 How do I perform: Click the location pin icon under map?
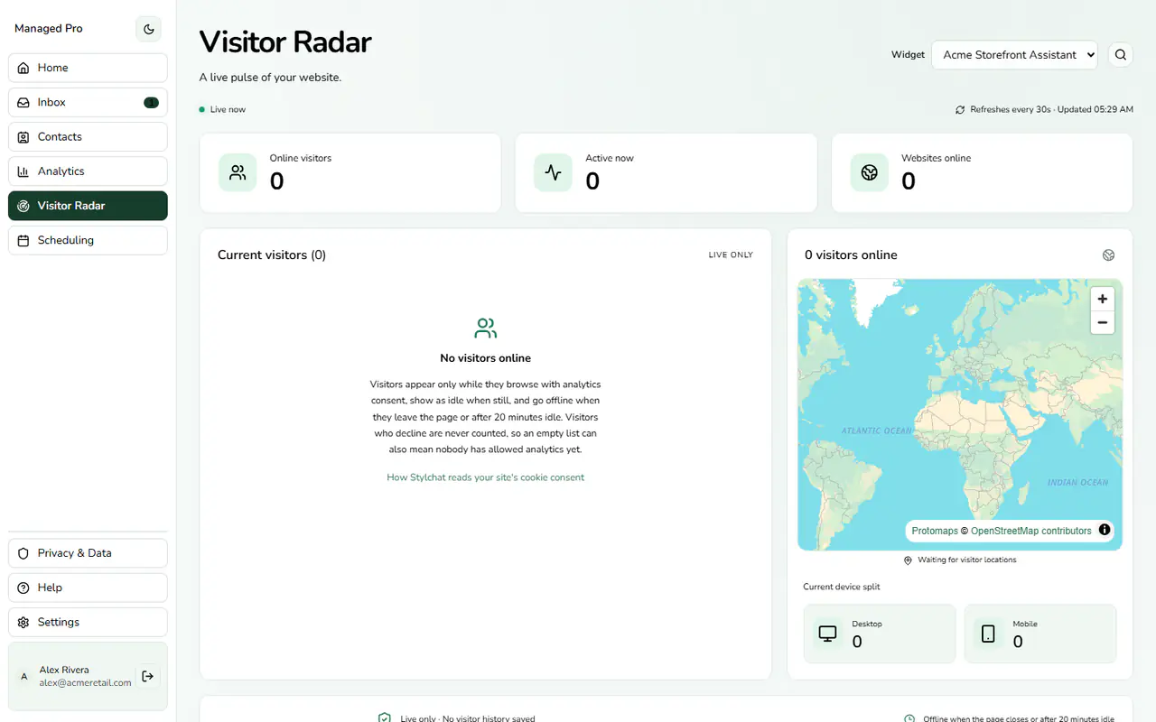(908, 560)
